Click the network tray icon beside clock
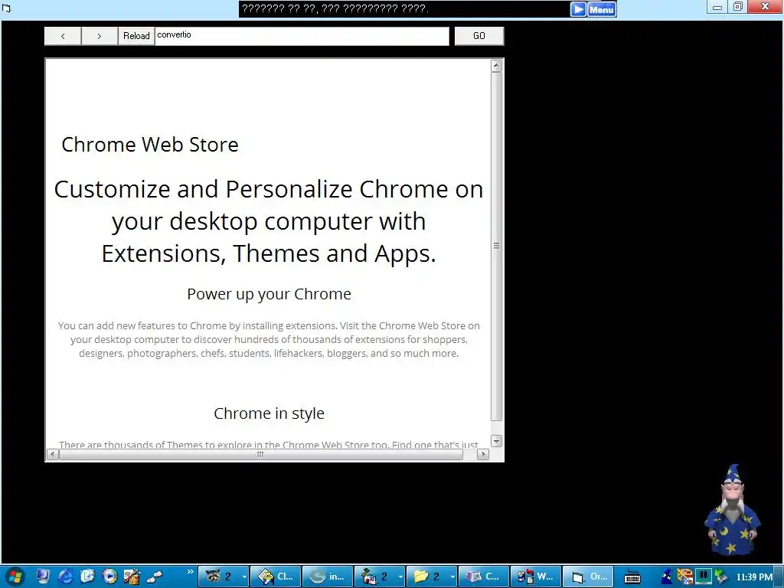 [x=720, y=577]
